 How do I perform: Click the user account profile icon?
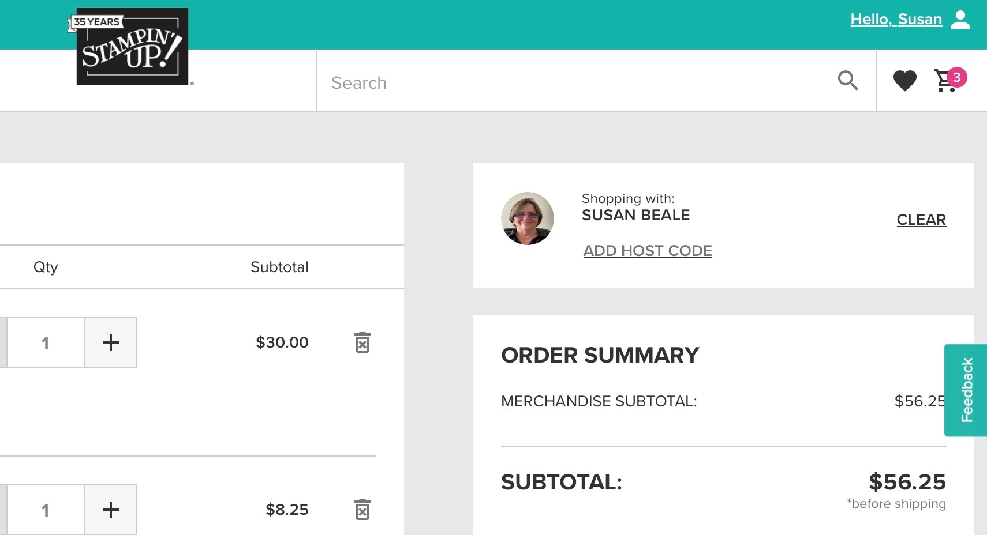[960, 20]
